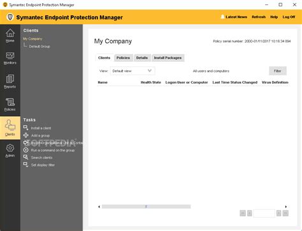Close the Symantec Manager window
Screen dimensions: 302x231
[294, 4]
